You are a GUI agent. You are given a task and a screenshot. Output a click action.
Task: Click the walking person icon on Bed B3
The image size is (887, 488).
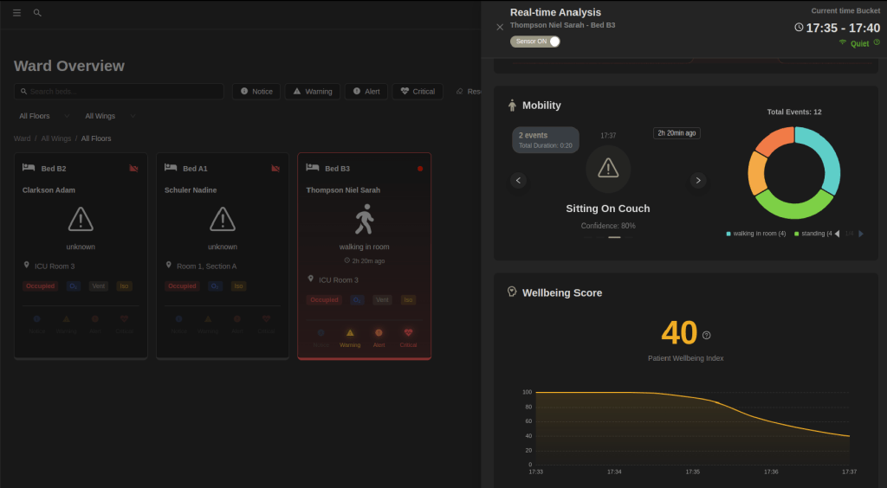[364, 222]
